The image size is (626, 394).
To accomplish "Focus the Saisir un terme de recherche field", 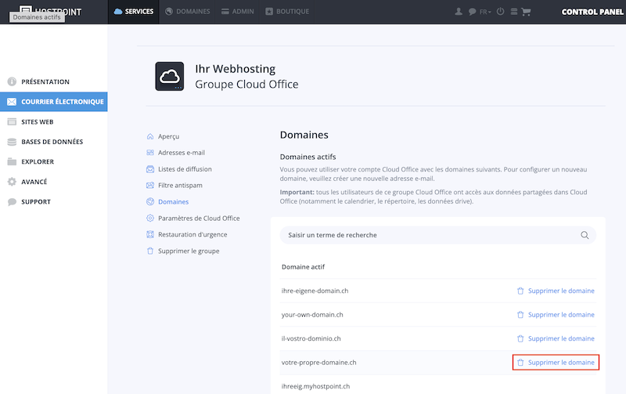I will coord(438,235).
